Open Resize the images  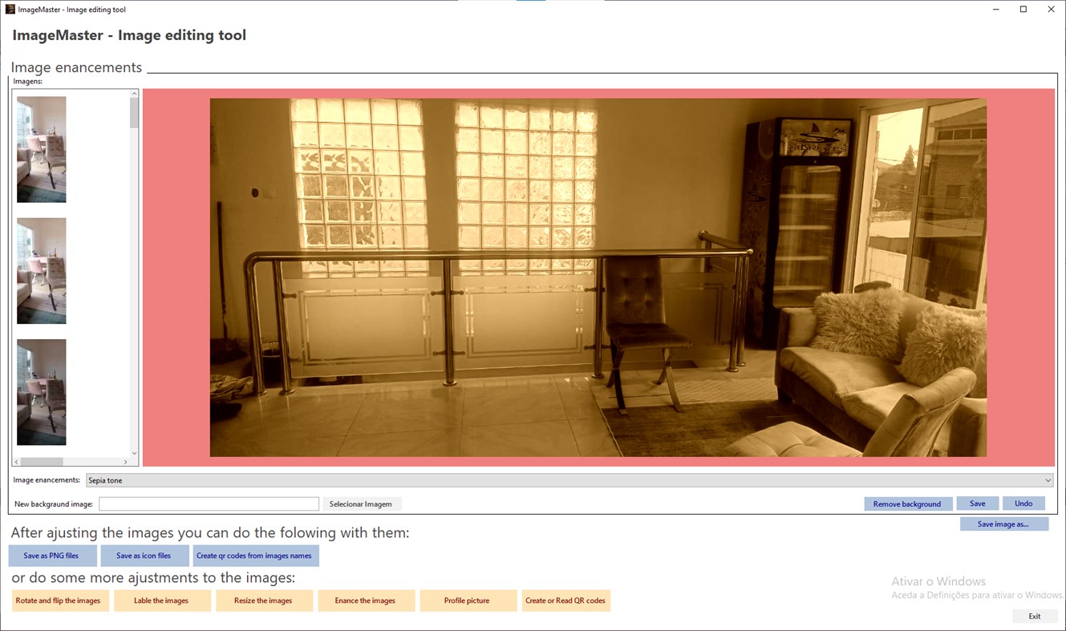tap(264, 601)
